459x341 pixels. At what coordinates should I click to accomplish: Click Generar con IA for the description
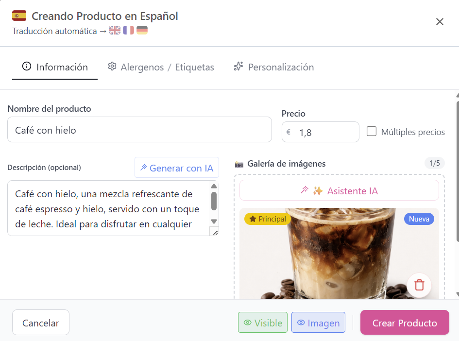(x=176, y=167)
